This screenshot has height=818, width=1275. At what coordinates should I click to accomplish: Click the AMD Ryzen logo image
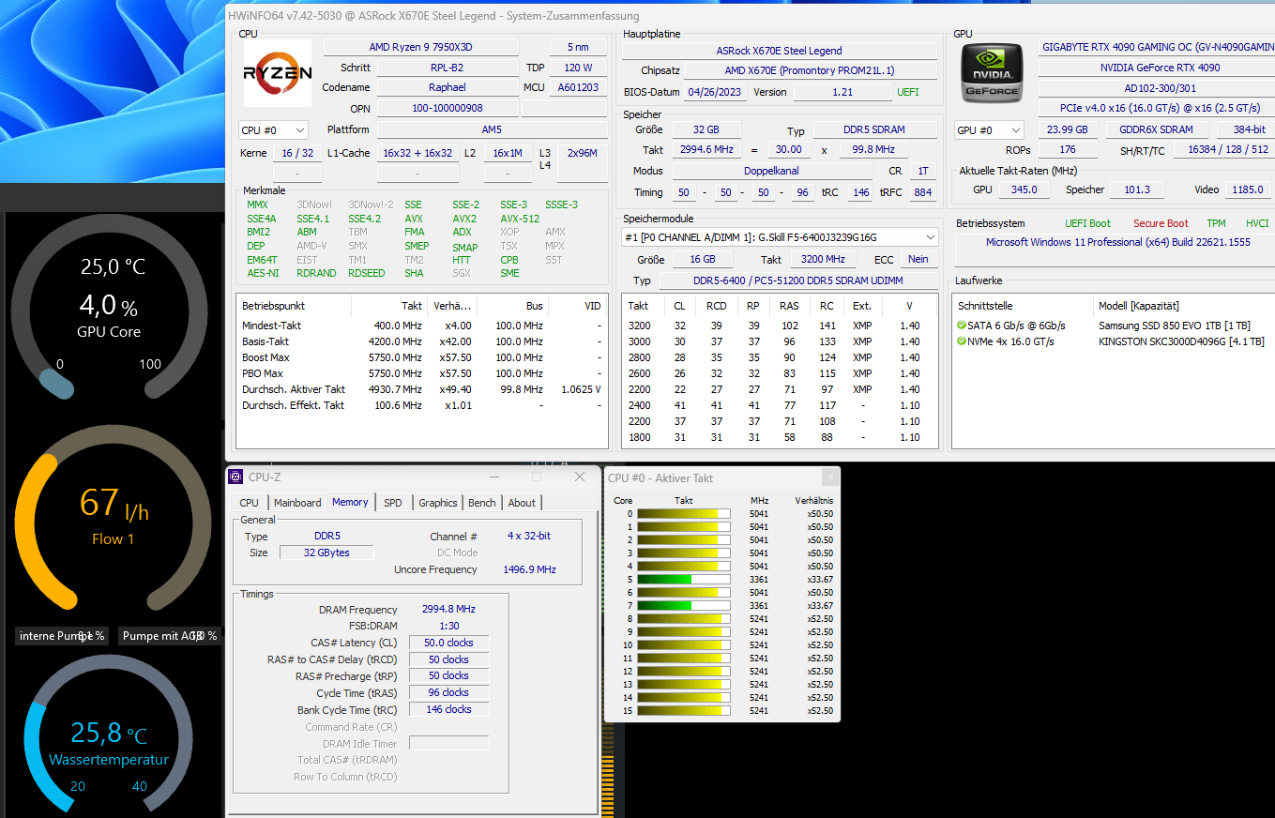[278, 72]
